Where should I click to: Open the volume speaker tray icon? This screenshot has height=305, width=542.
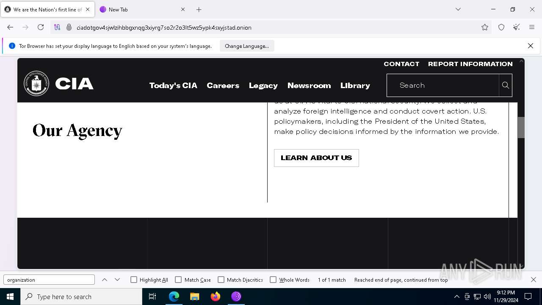pyautogui.click(x=487, y=297)
